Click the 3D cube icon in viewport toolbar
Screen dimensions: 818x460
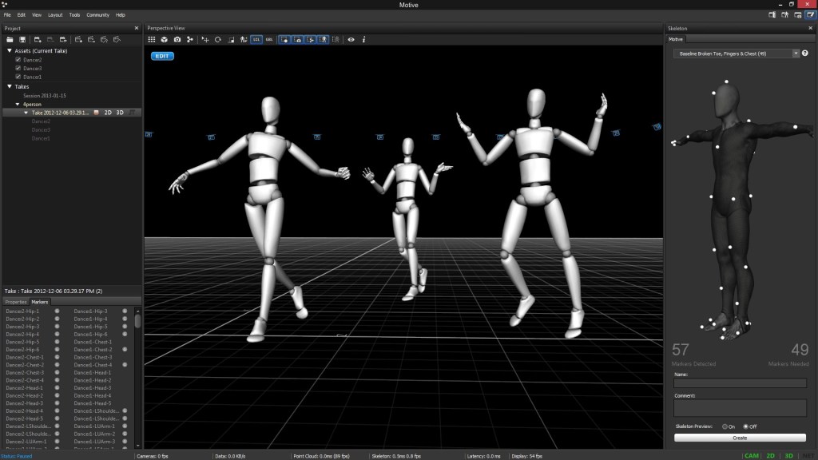coord(165,39)
